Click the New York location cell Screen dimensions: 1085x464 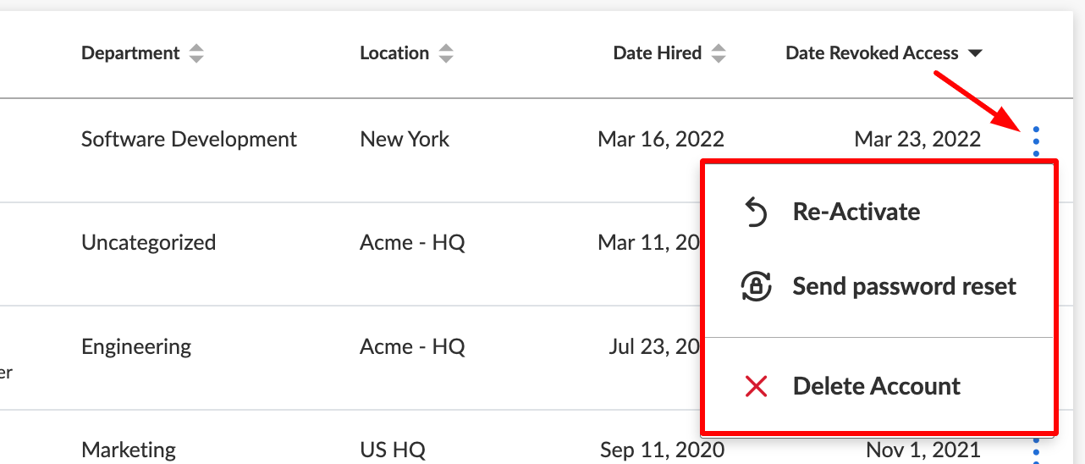coord(405,139)
